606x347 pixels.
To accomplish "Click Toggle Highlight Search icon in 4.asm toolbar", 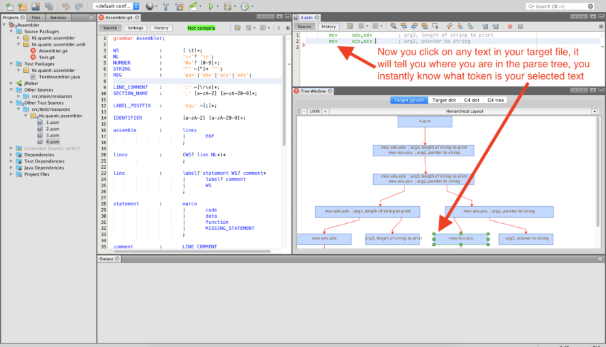I will (x=425, y=26).
